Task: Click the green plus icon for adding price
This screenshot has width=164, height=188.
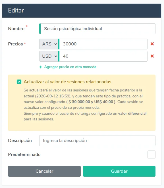Action: pos(41,67)
